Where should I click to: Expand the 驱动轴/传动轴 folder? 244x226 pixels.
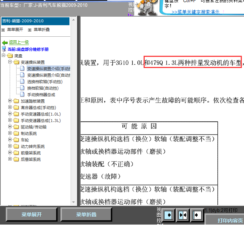point(10,127)
